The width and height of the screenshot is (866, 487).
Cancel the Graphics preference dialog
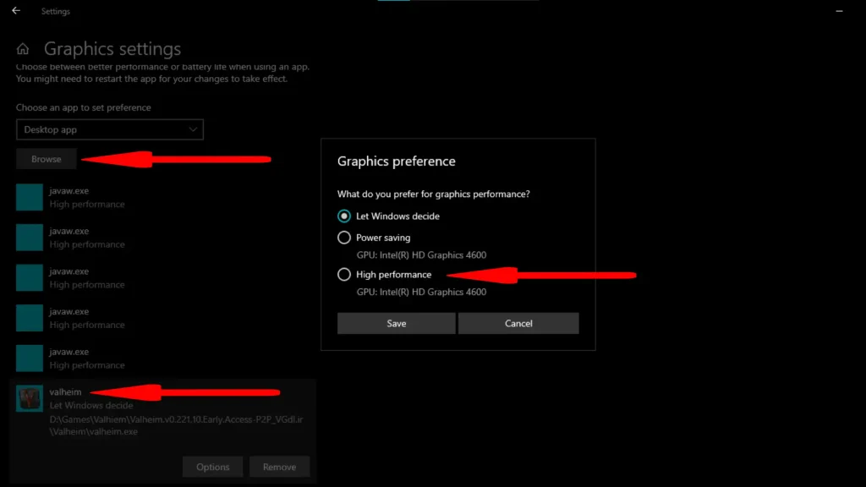point(518,324)
